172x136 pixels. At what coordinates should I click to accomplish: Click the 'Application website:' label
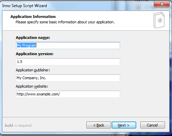[x=32, y=86]
